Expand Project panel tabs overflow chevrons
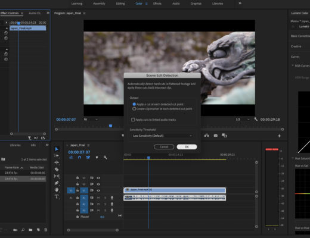 [47, 145]
